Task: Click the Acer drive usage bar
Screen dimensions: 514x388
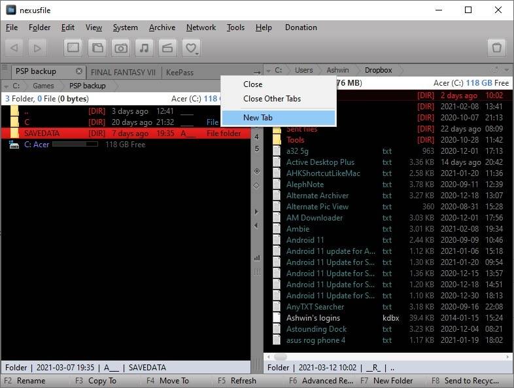Action: point(75,144)
